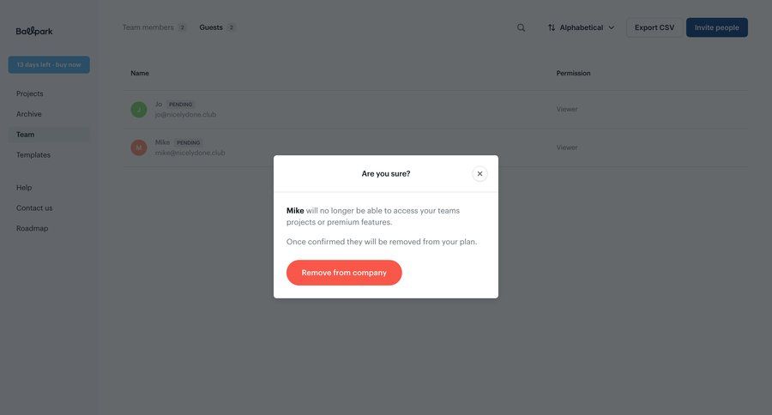Click Mike's red avatar
The height and width of the screenshot is (415, 772).
pos(139,147)
